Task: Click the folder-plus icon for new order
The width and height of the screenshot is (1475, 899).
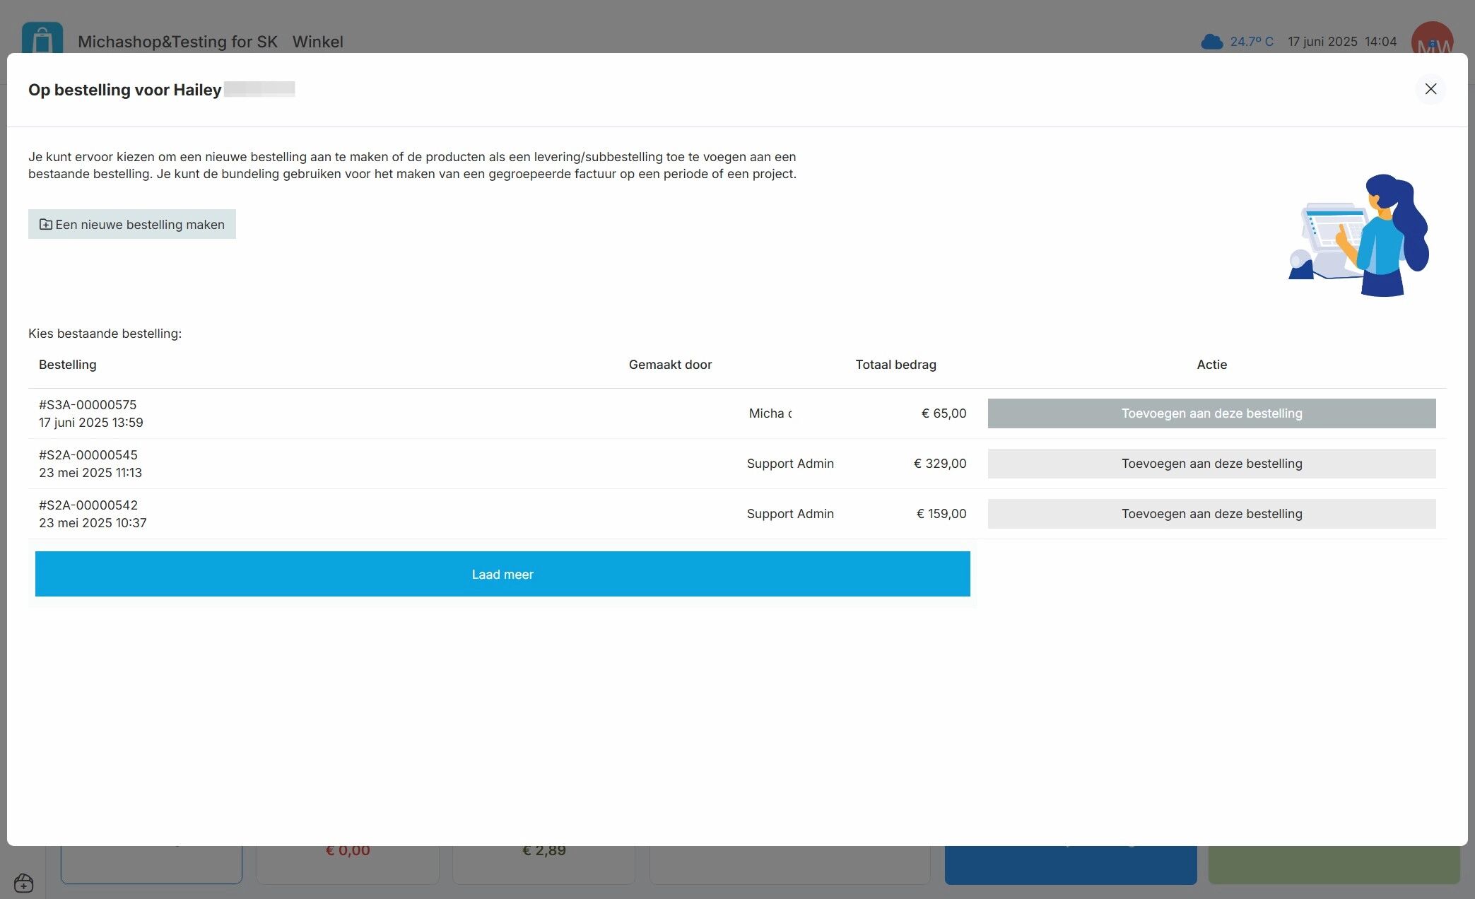Action: [x=45, y=224]
